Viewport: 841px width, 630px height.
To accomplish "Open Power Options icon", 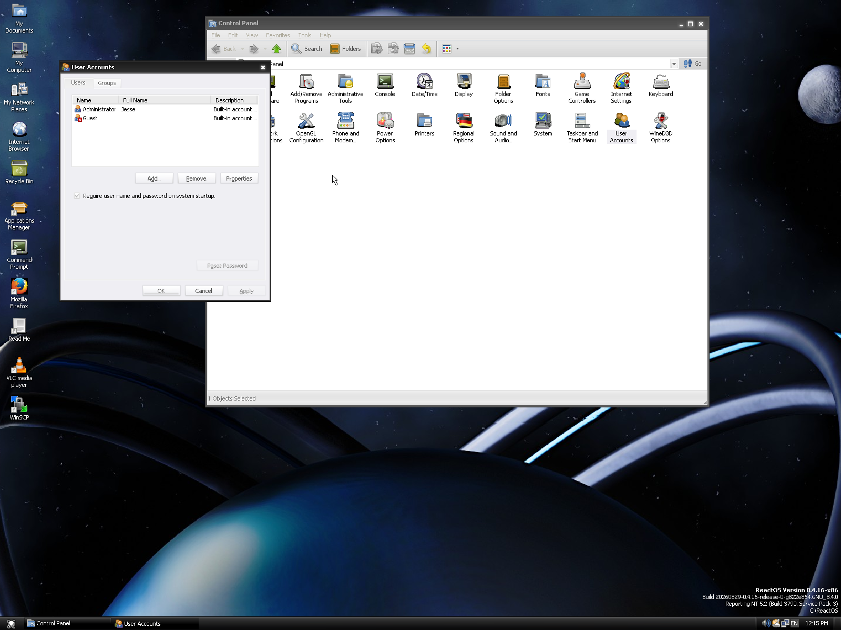I will pyautogui.click(x=385, y=127).
